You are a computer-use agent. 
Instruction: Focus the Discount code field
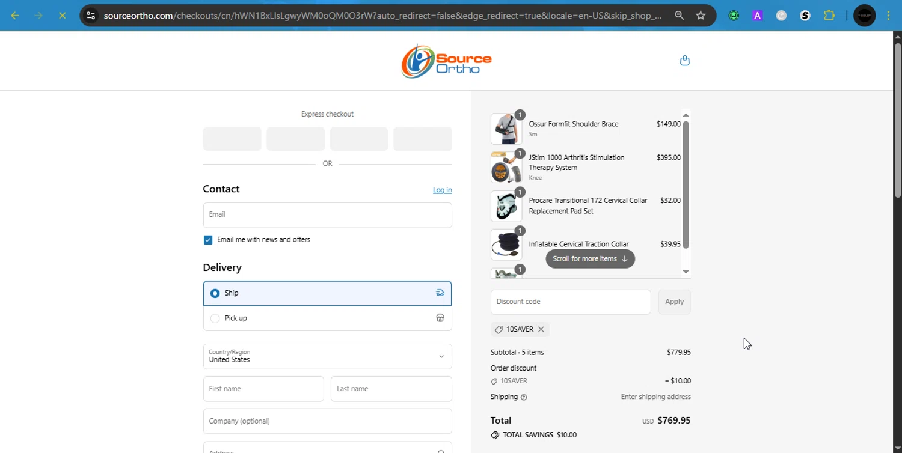(571, 302)
